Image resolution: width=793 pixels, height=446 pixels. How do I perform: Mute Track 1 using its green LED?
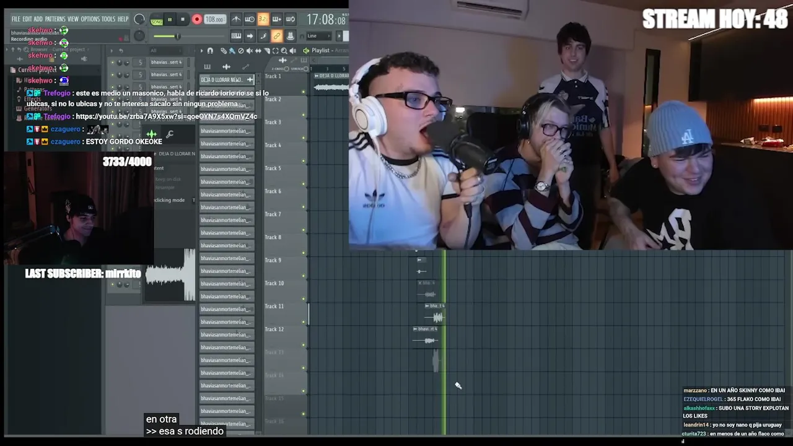pos(304,92)
